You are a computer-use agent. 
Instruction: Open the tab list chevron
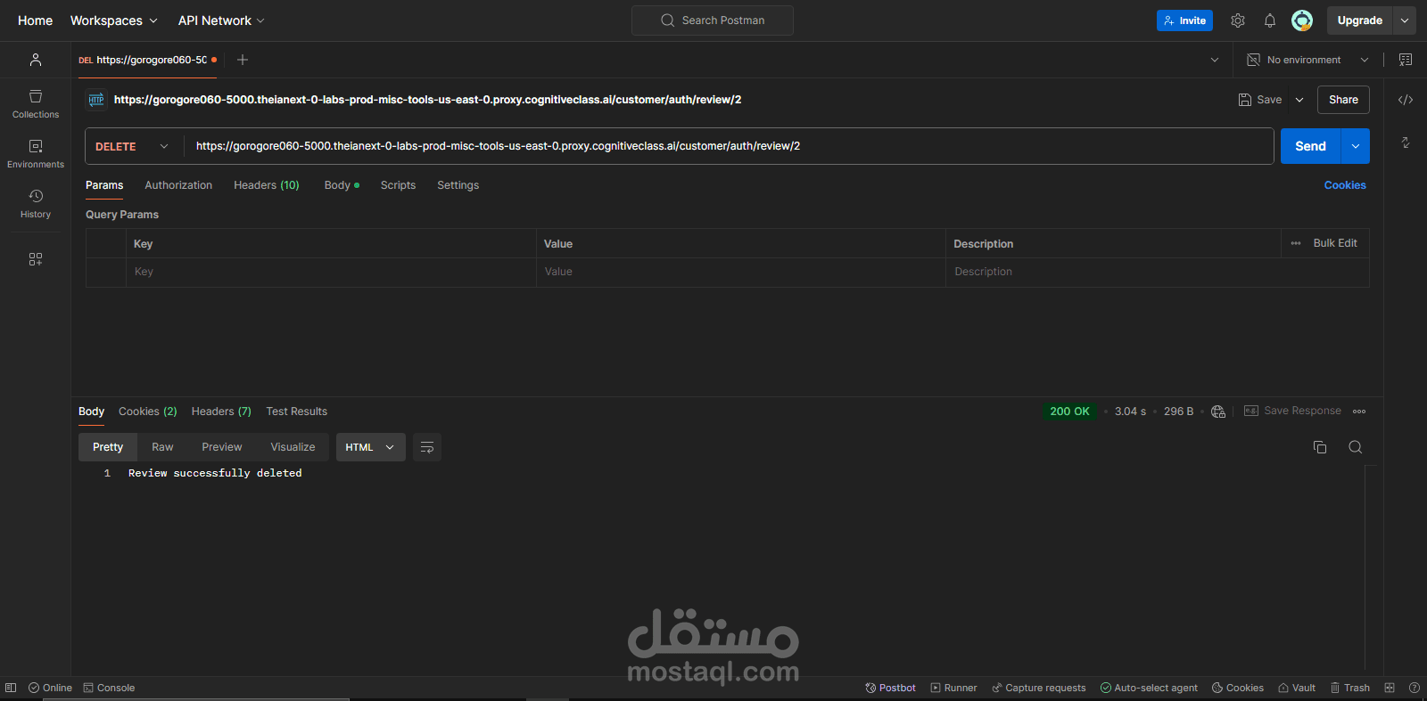pos(1215,60)
